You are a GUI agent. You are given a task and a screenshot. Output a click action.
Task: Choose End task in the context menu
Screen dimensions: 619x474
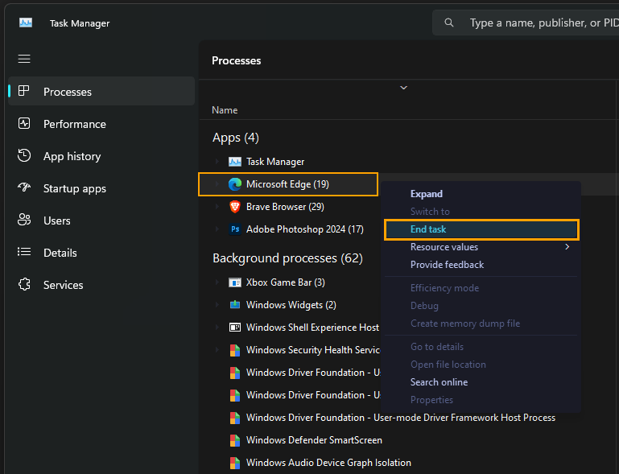(481, 229)
